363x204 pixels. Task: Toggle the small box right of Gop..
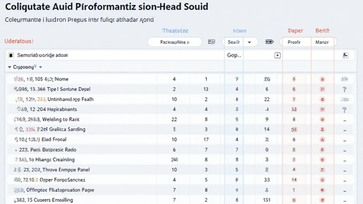[278, 55]
